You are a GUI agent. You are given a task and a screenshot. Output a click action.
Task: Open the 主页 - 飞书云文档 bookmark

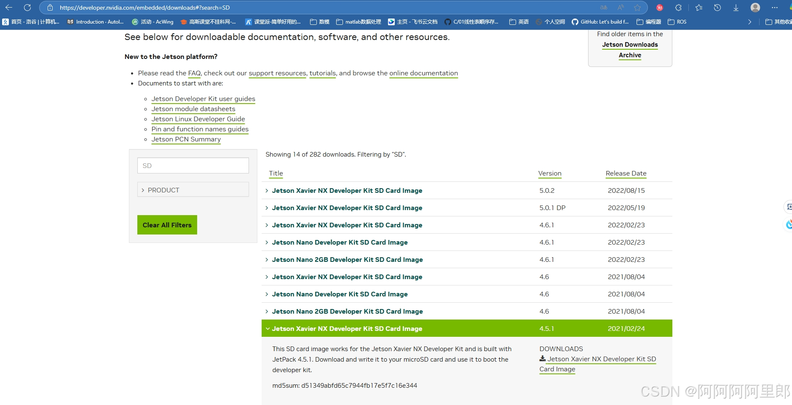coord(413,22)
